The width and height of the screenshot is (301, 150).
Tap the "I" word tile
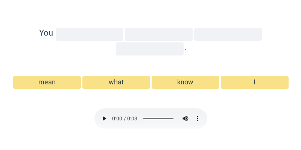[x=255, y=82]
